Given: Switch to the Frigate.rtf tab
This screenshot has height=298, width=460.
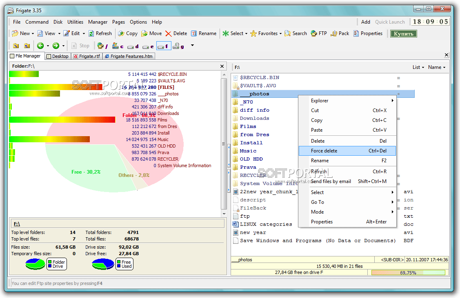Looking at the screenshot, I should click(x=87, y=56).
